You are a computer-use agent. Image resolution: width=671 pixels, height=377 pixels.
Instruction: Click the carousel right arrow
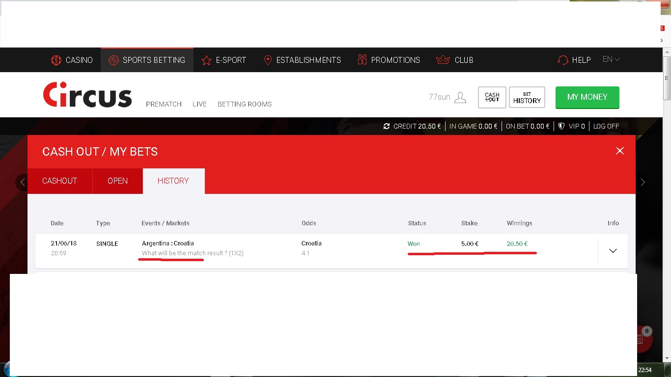click(643, 182)
